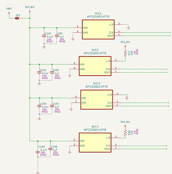The height and width of the screenshot is (174, 172).
Task: Click the MIC1 reference label
Action: [98, 13]
